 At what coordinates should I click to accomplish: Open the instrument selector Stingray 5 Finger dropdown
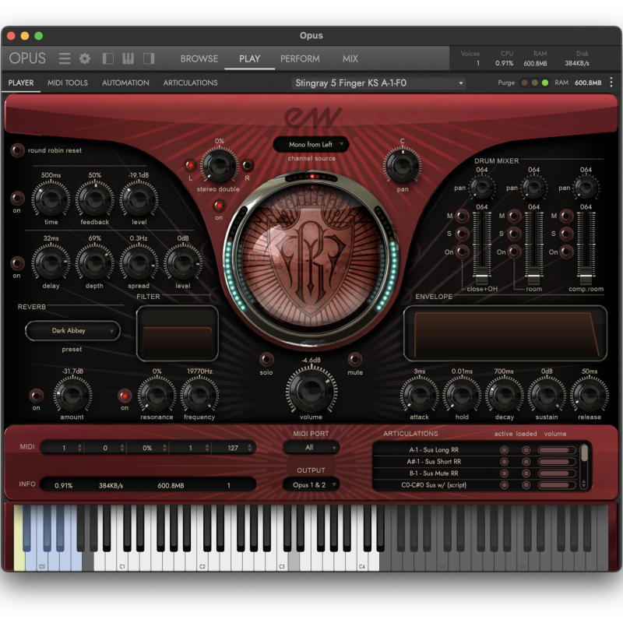pyautogui.click(x=378, y=83)
